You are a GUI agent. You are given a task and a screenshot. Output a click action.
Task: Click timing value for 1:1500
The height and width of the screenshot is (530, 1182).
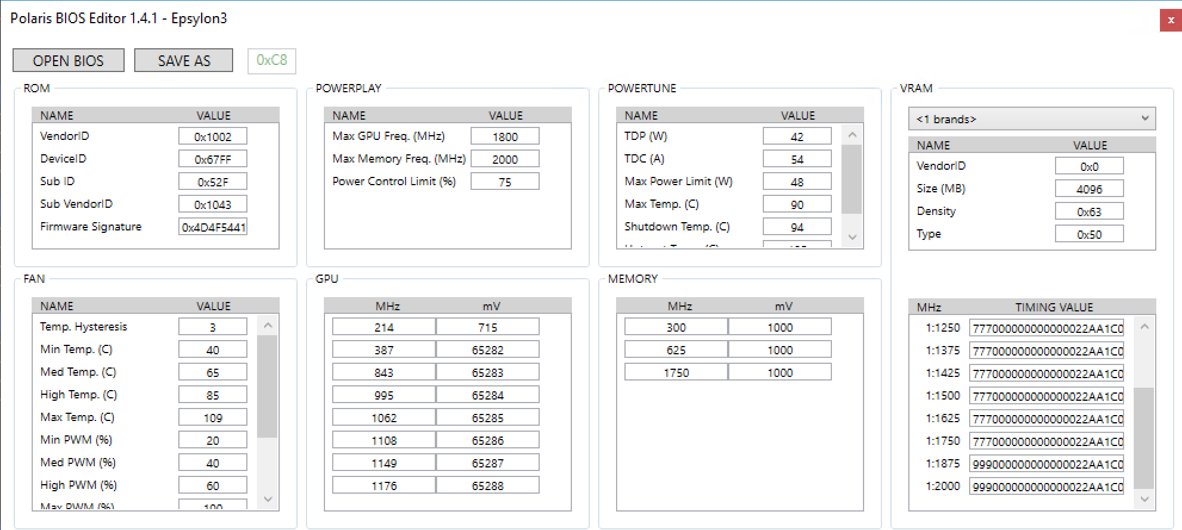tap(1047, 396)
